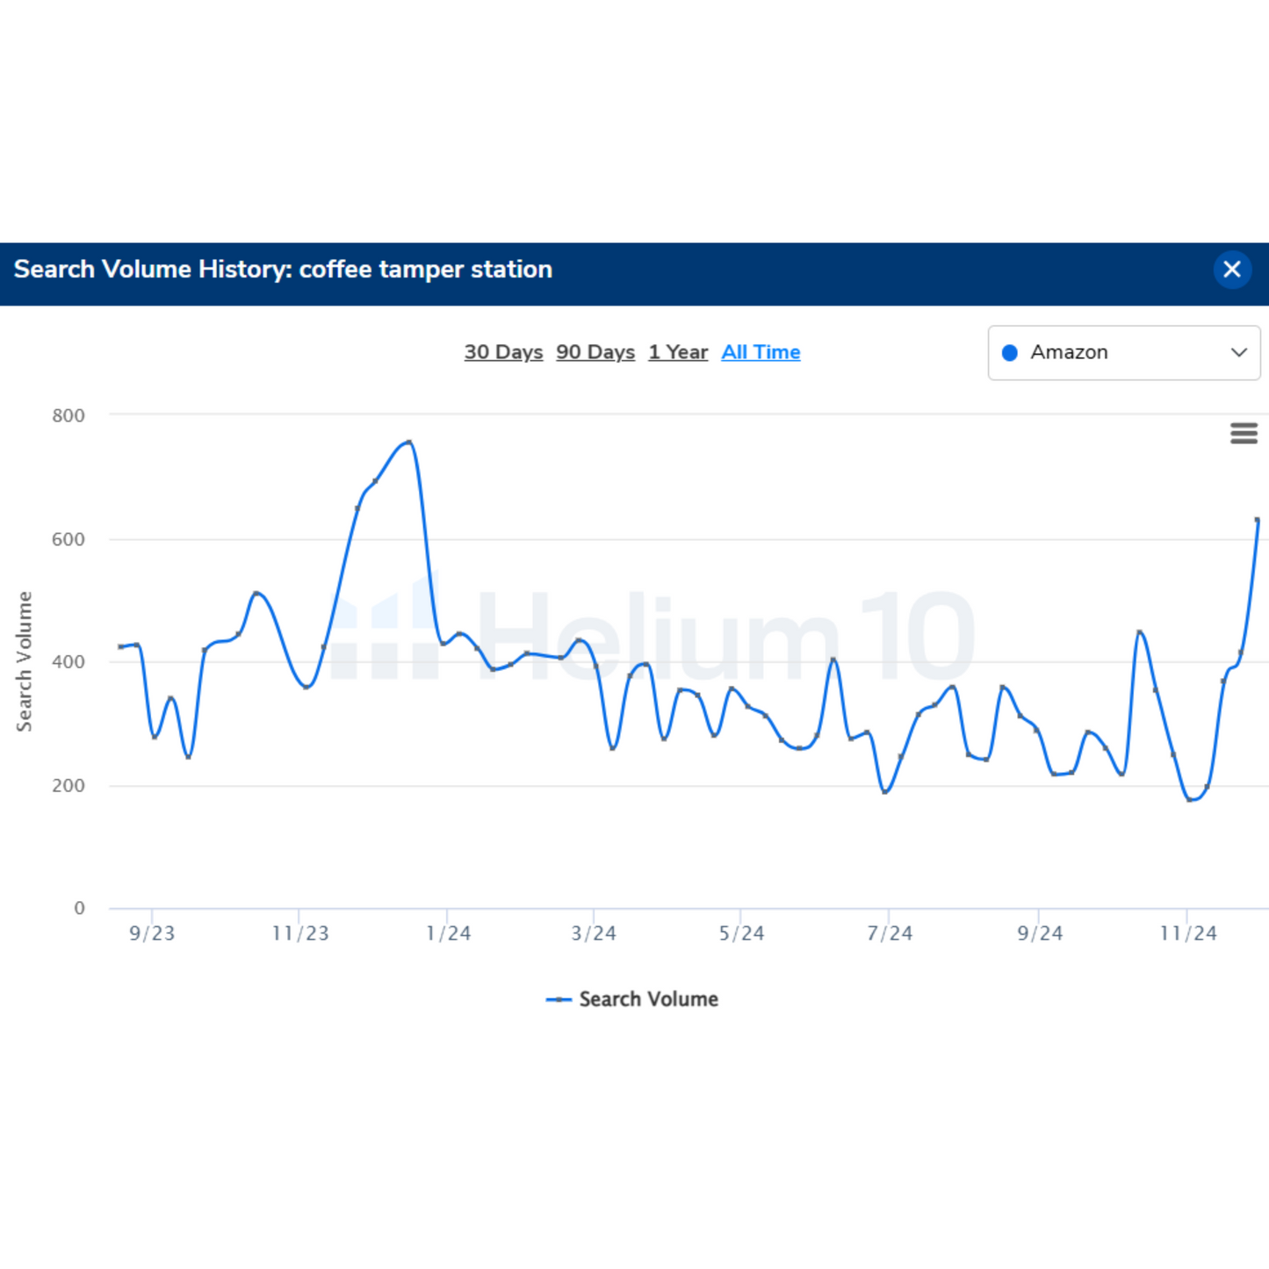The image size is (1269, 1269).
Task: Toggle the Search Volume legend series
Action: tap(632, 999)
